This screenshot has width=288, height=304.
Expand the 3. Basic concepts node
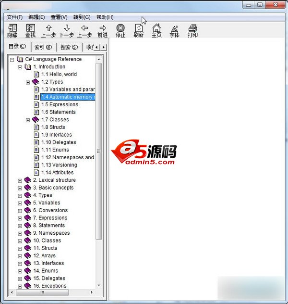20,188
